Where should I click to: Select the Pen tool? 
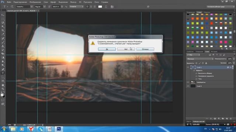coord(3,69)
